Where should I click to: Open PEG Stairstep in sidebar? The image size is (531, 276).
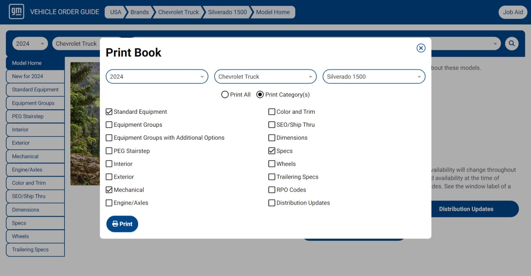pos(35,116)
